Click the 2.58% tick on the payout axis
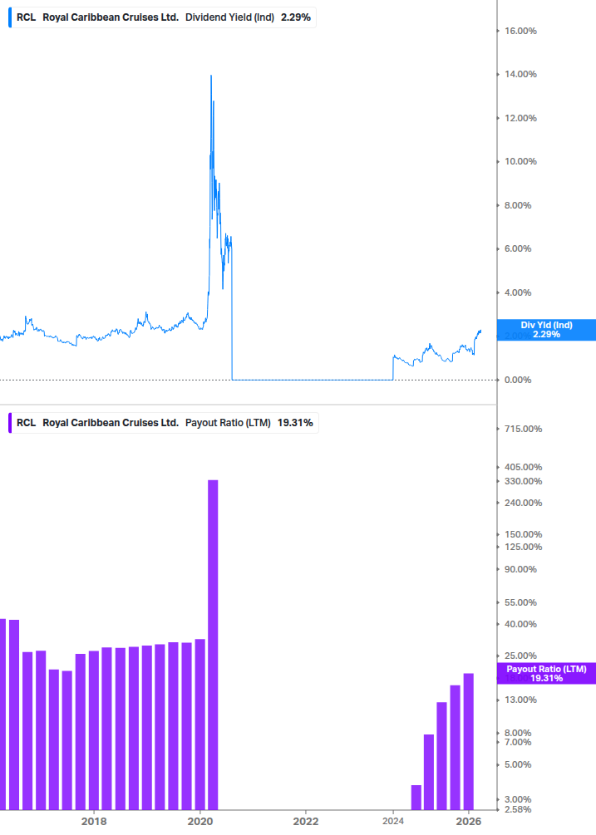The height and width of the screenshot is (835, 596). (518, 810)
